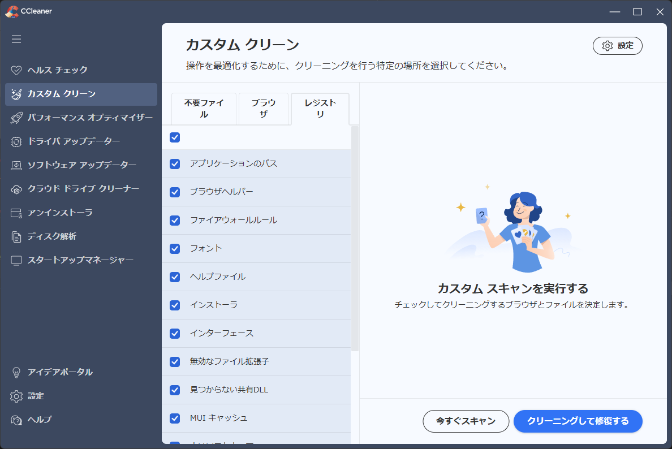This screenshot has width=672, height=449.
Task: Toggle the select-all checkbox above the list
Action: tap(175, 137)
